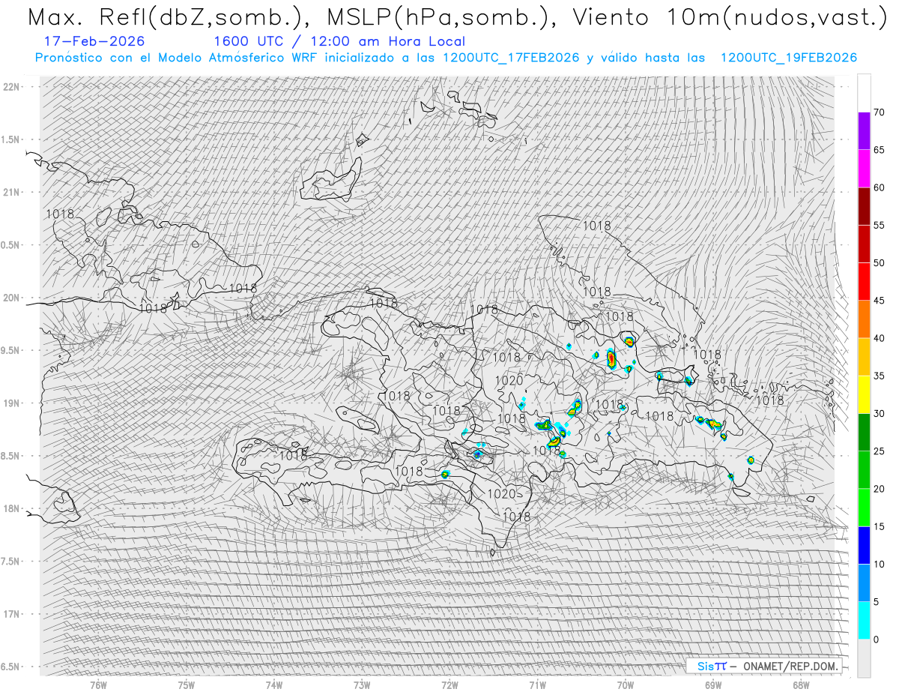Click the "Max. Refl(dbZ,somb.)" title text

pos(169,18)
